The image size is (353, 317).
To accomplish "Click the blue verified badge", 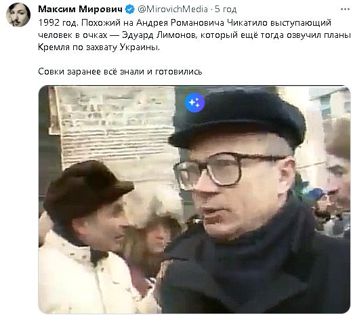I will [x=130, y=9].
